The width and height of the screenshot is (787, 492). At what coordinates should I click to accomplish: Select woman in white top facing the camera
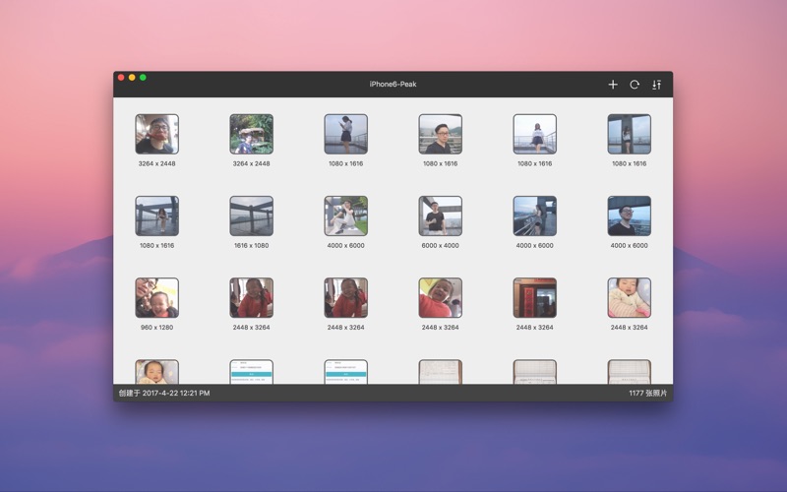coord(534,134)
